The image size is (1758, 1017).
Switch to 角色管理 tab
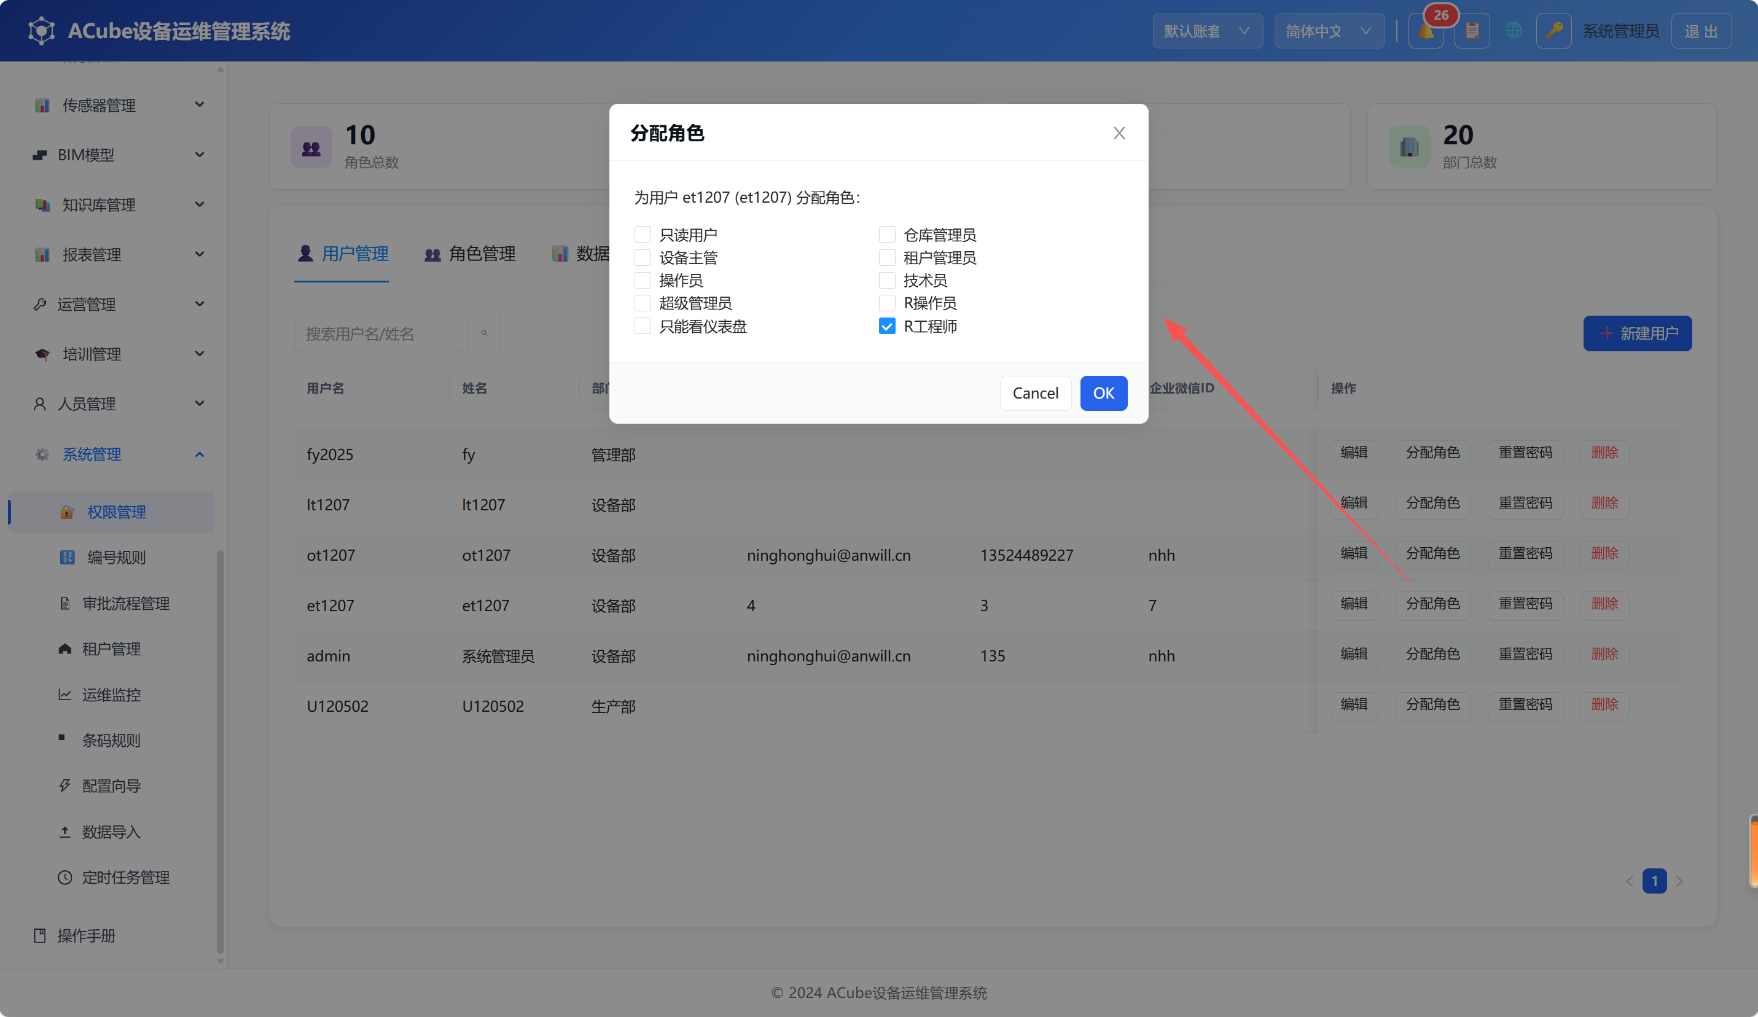pos(469,254)
